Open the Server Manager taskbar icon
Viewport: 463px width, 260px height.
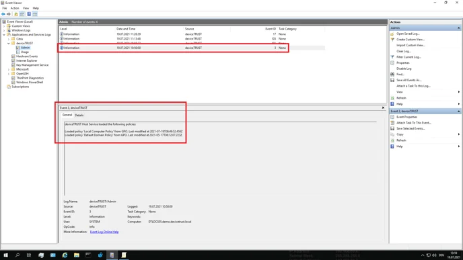[x=41, y=255]
